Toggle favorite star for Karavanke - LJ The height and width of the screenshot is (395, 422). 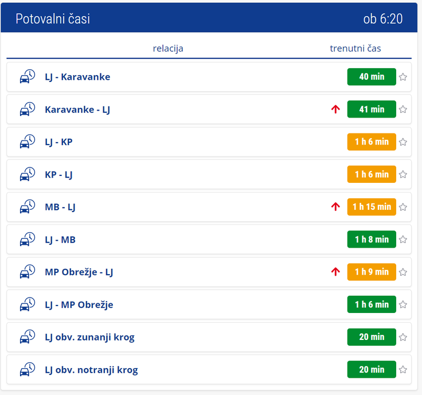click(403, 109)
